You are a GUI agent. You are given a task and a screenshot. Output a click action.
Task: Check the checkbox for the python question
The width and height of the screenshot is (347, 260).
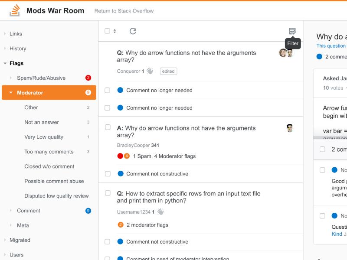tap(108, 193)
